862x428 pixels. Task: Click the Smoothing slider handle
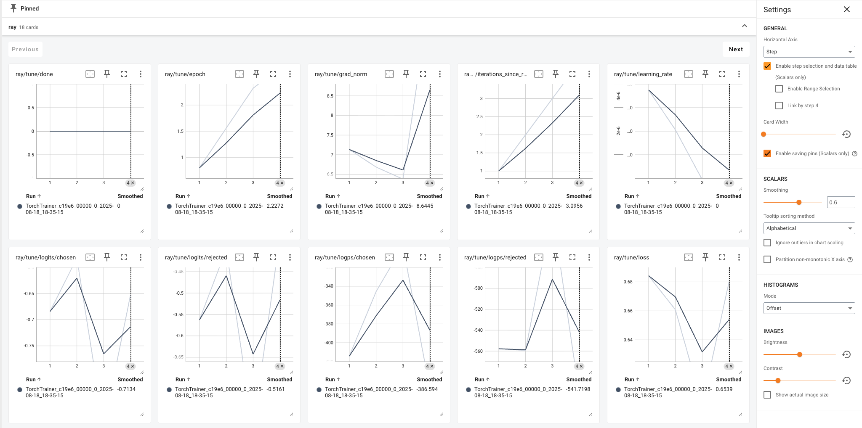tap(799, 202)
